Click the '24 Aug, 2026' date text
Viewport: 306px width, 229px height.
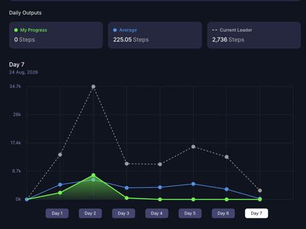tap(23, 72)
